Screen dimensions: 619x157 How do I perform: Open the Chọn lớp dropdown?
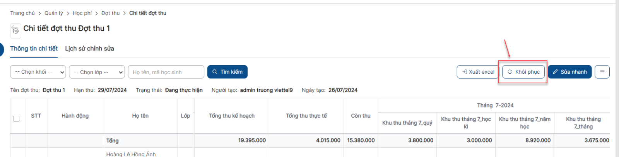point(97,72)
